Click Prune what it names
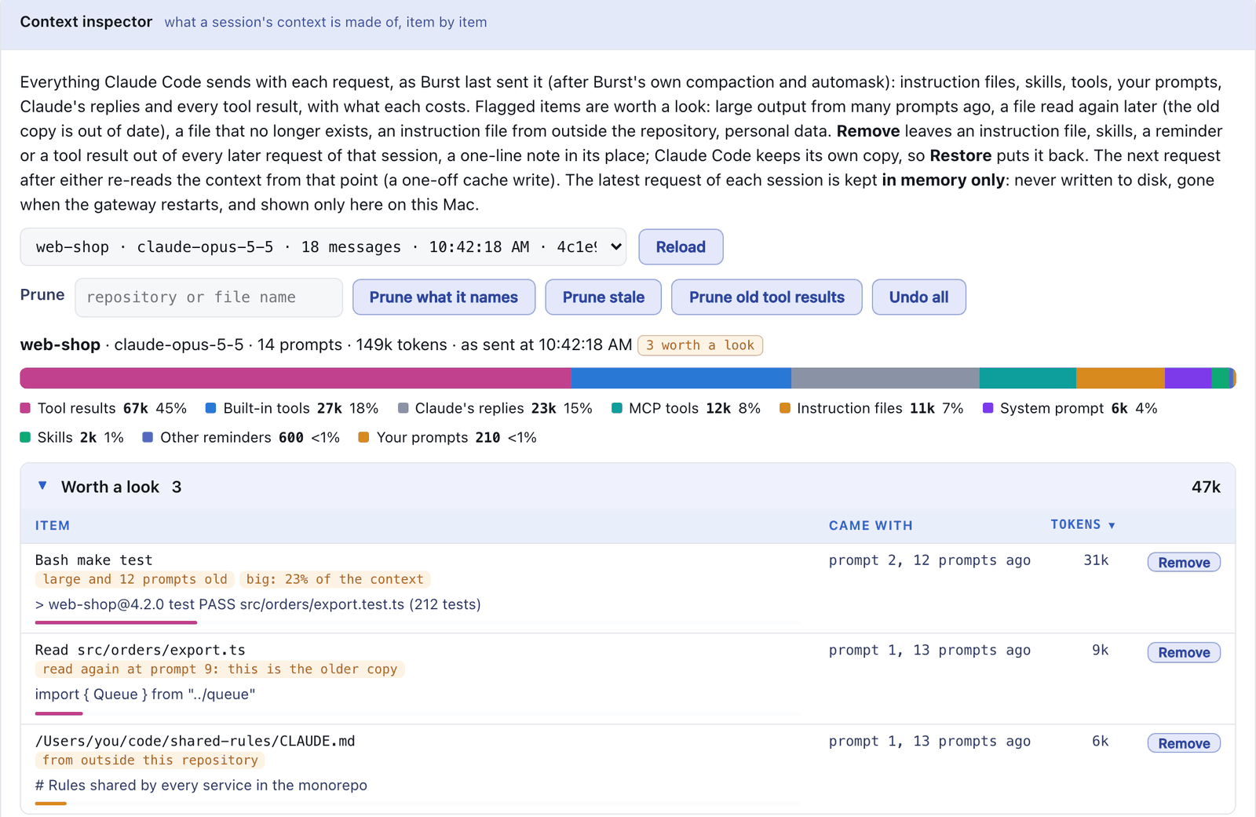This screenshot has height=817, width=1256. coord(444,297)
